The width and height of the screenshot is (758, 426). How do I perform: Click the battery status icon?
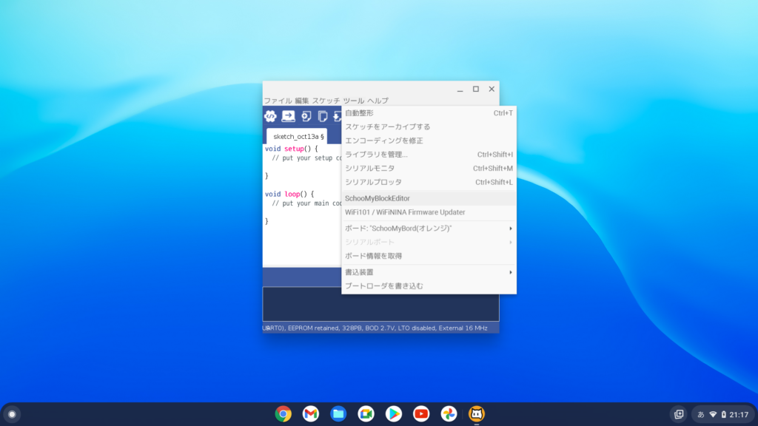724,414
